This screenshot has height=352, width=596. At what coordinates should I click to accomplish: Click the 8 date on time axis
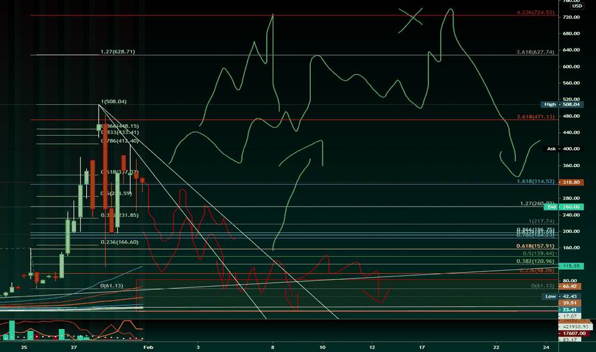tap(272, 347)
